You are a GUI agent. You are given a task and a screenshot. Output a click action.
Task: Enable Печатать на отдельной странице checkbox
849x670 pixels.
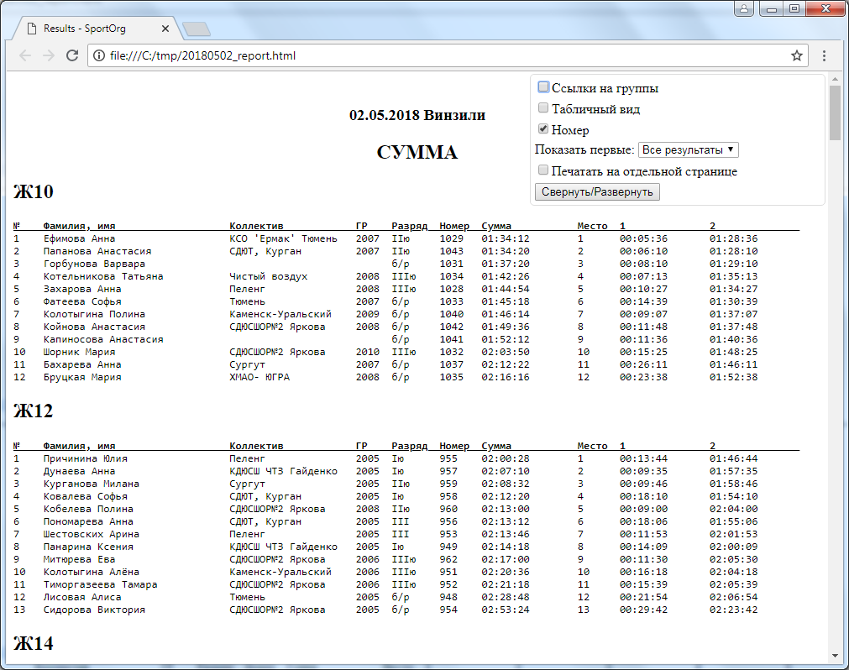point(543,170)
